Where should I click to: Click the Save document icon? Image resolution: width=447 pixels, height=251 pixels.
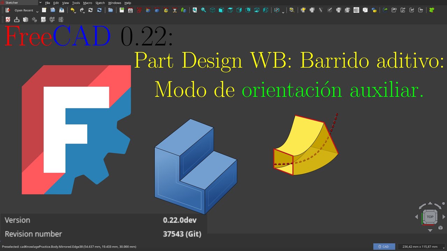[61, 10]
